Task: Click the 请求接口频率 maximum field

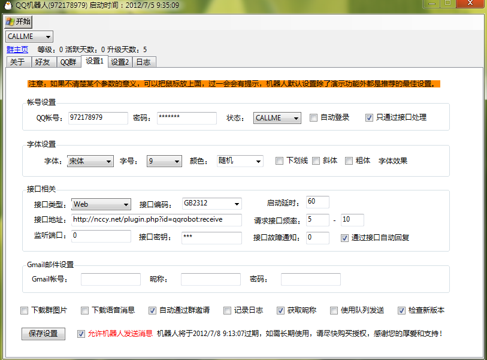Action: tap(352, 220)
